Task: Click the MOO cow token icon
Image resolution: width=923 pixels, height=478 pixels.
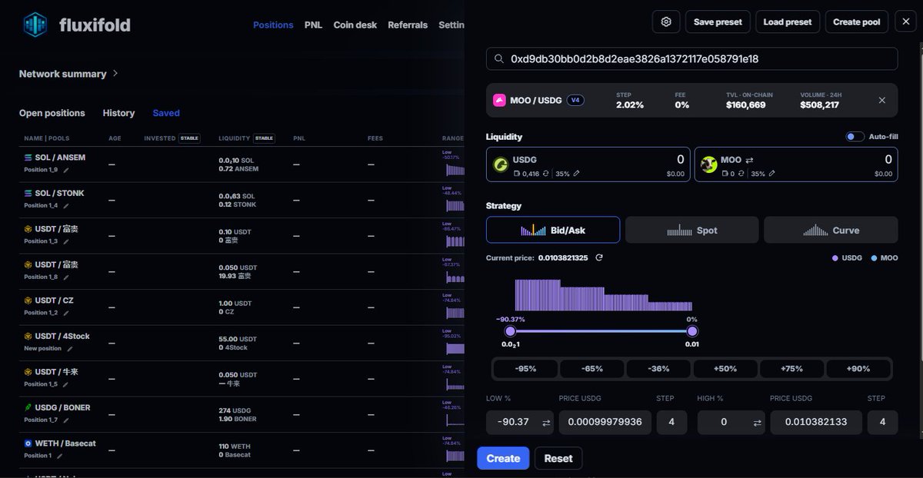Action: click(709, 164)
